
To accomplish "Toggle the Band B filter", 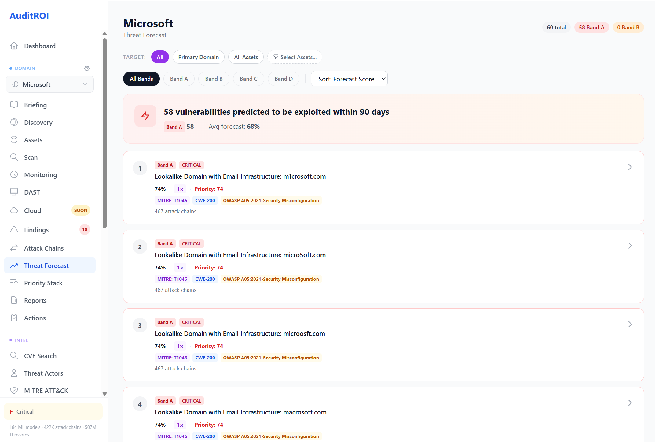I will [214, 79].
